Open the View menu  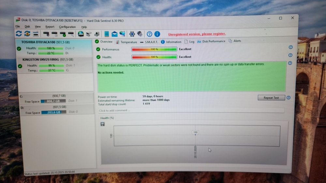click(37, 27)
